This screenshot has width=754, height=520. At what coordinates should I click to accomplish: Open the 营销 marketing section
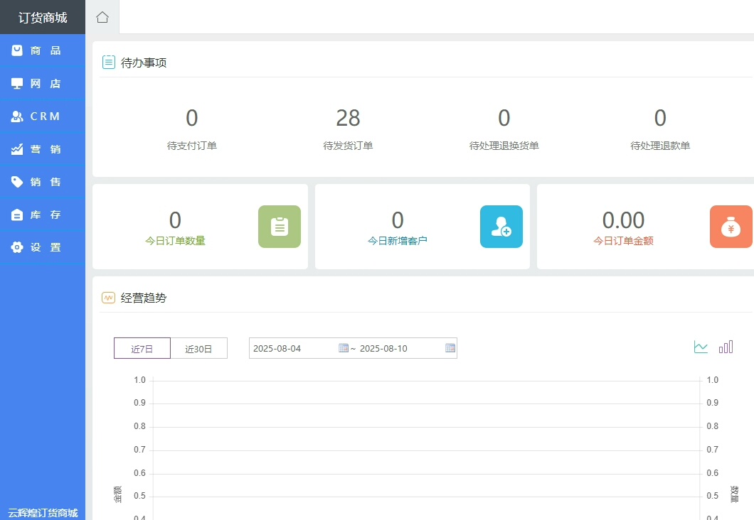click(43, 149)
